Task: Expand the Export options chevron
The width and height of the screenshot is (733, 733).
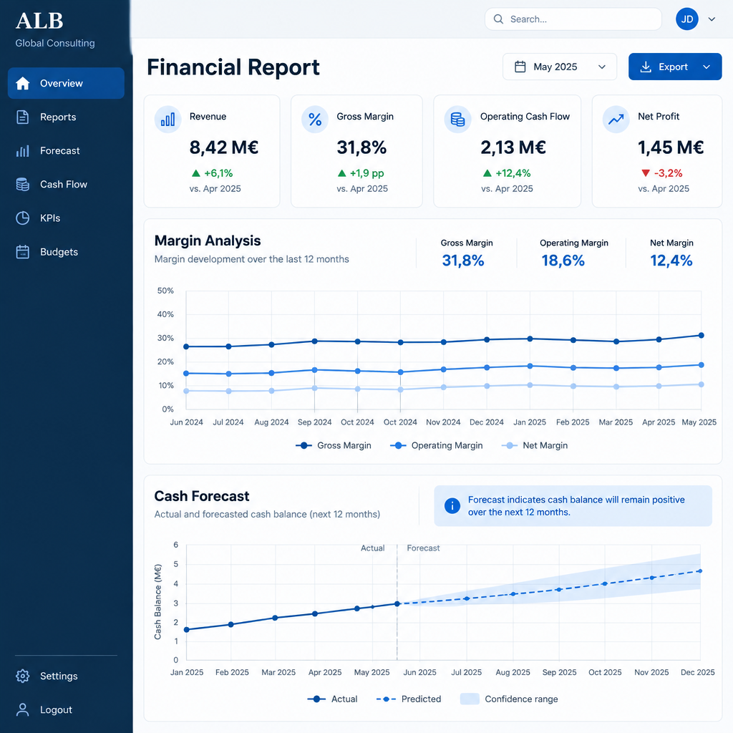Action: (x=707, y=67)
